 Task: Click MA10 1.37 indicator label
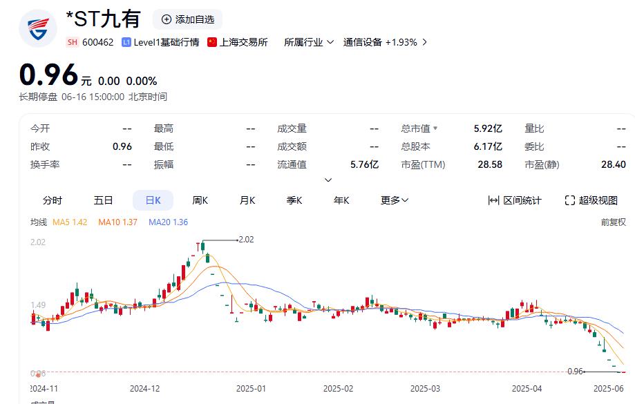118,222
